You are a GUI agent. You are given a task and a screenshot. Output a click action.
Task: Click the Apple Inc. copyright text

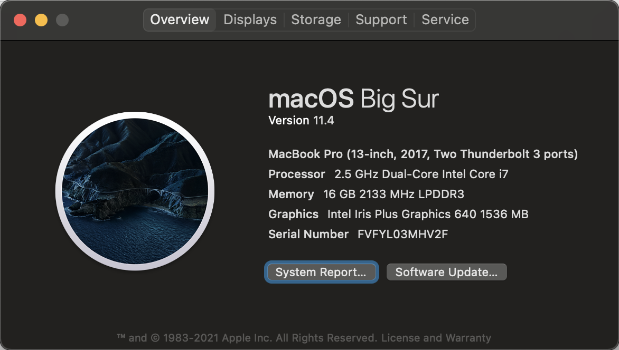247,338
